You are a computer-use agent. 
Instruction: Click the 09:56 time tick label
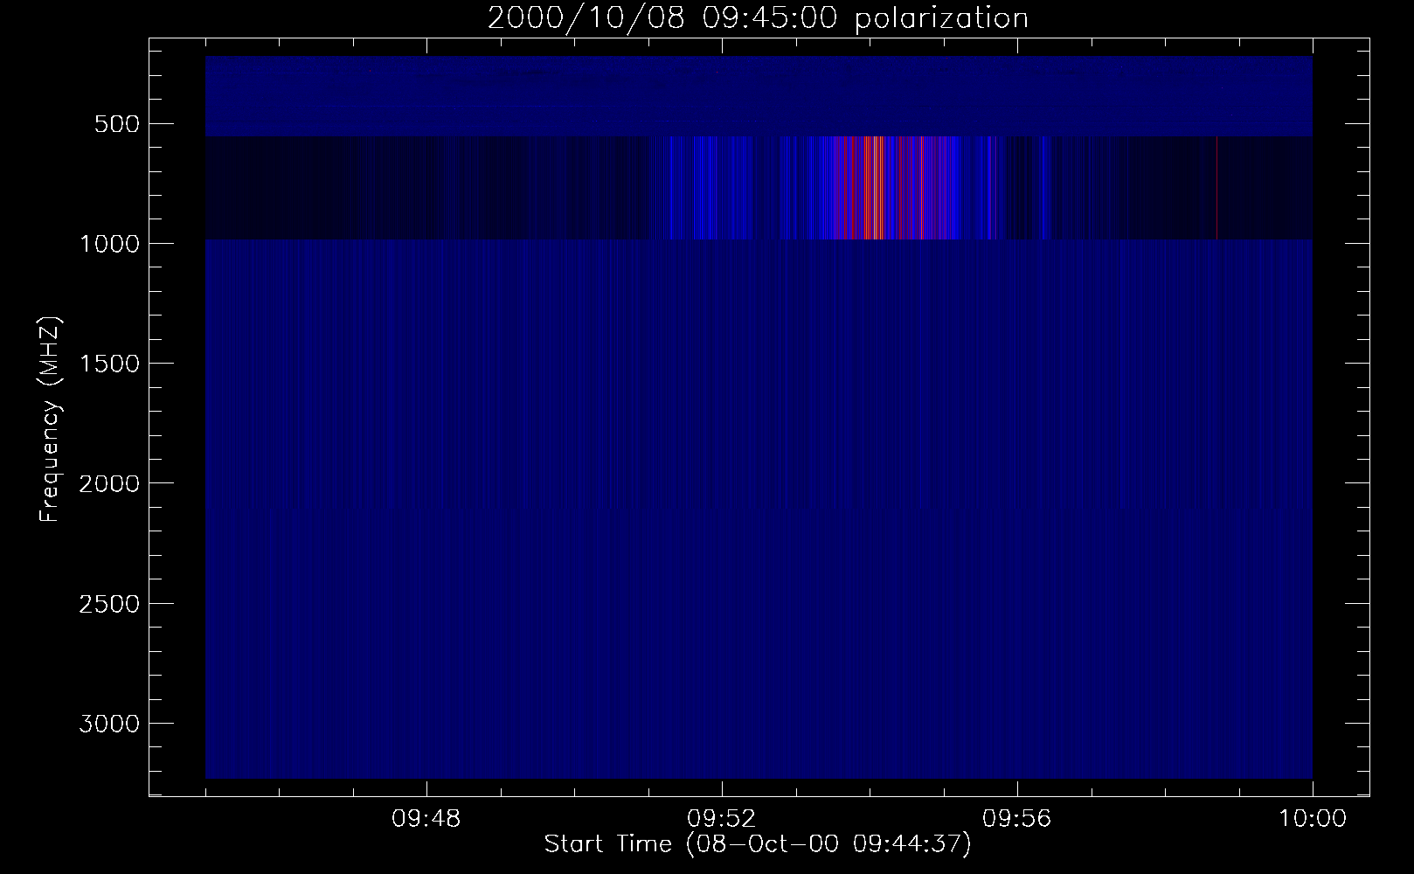click(1017, 819)
